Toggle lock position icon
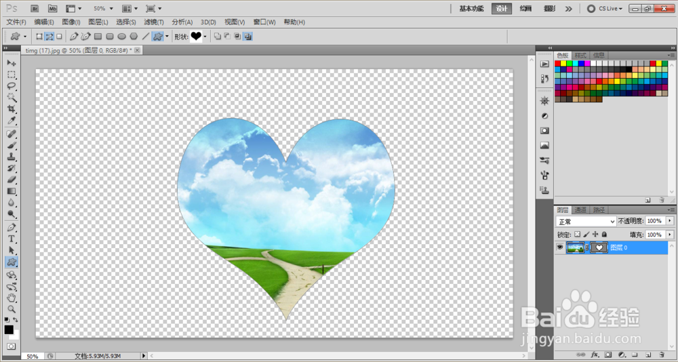Viewport: 678px width, 362px height. point(595,234)
